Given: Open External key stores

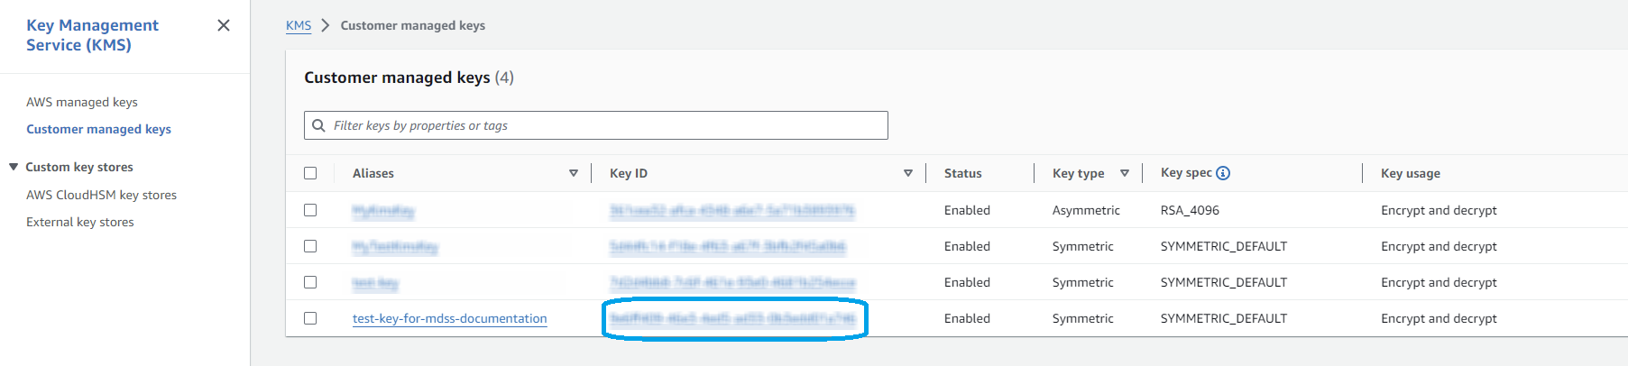Looking at the screenshot, I should 79,222.
